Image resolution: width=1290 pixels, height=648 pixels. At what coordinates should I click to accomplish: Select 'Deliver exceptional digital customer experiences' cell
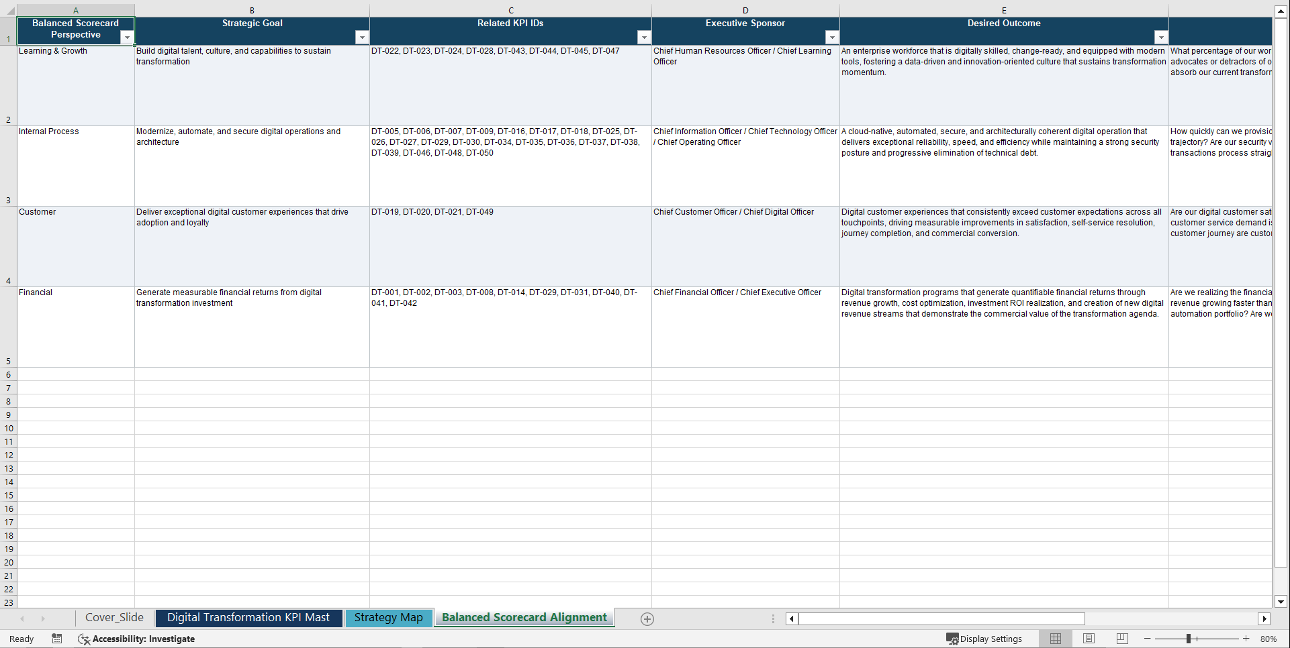click(252, 246)
